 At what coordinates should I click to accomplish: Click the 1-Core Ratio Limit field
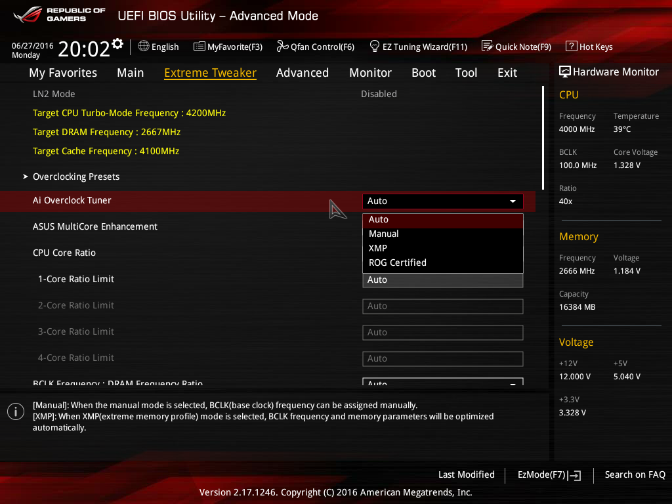tap(443, 280)
